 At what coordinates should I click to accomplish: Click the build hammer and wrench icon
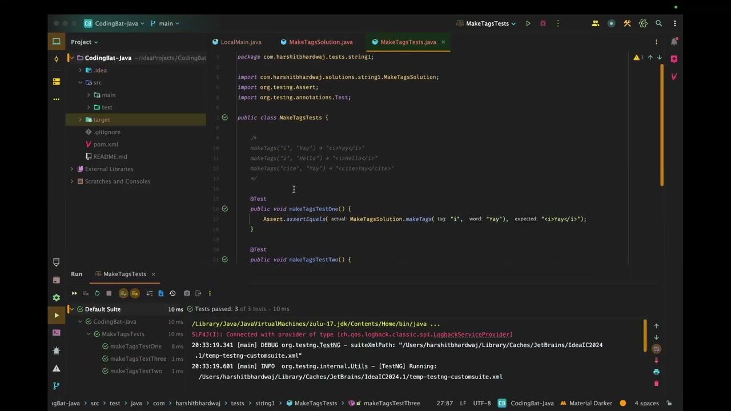627,23
